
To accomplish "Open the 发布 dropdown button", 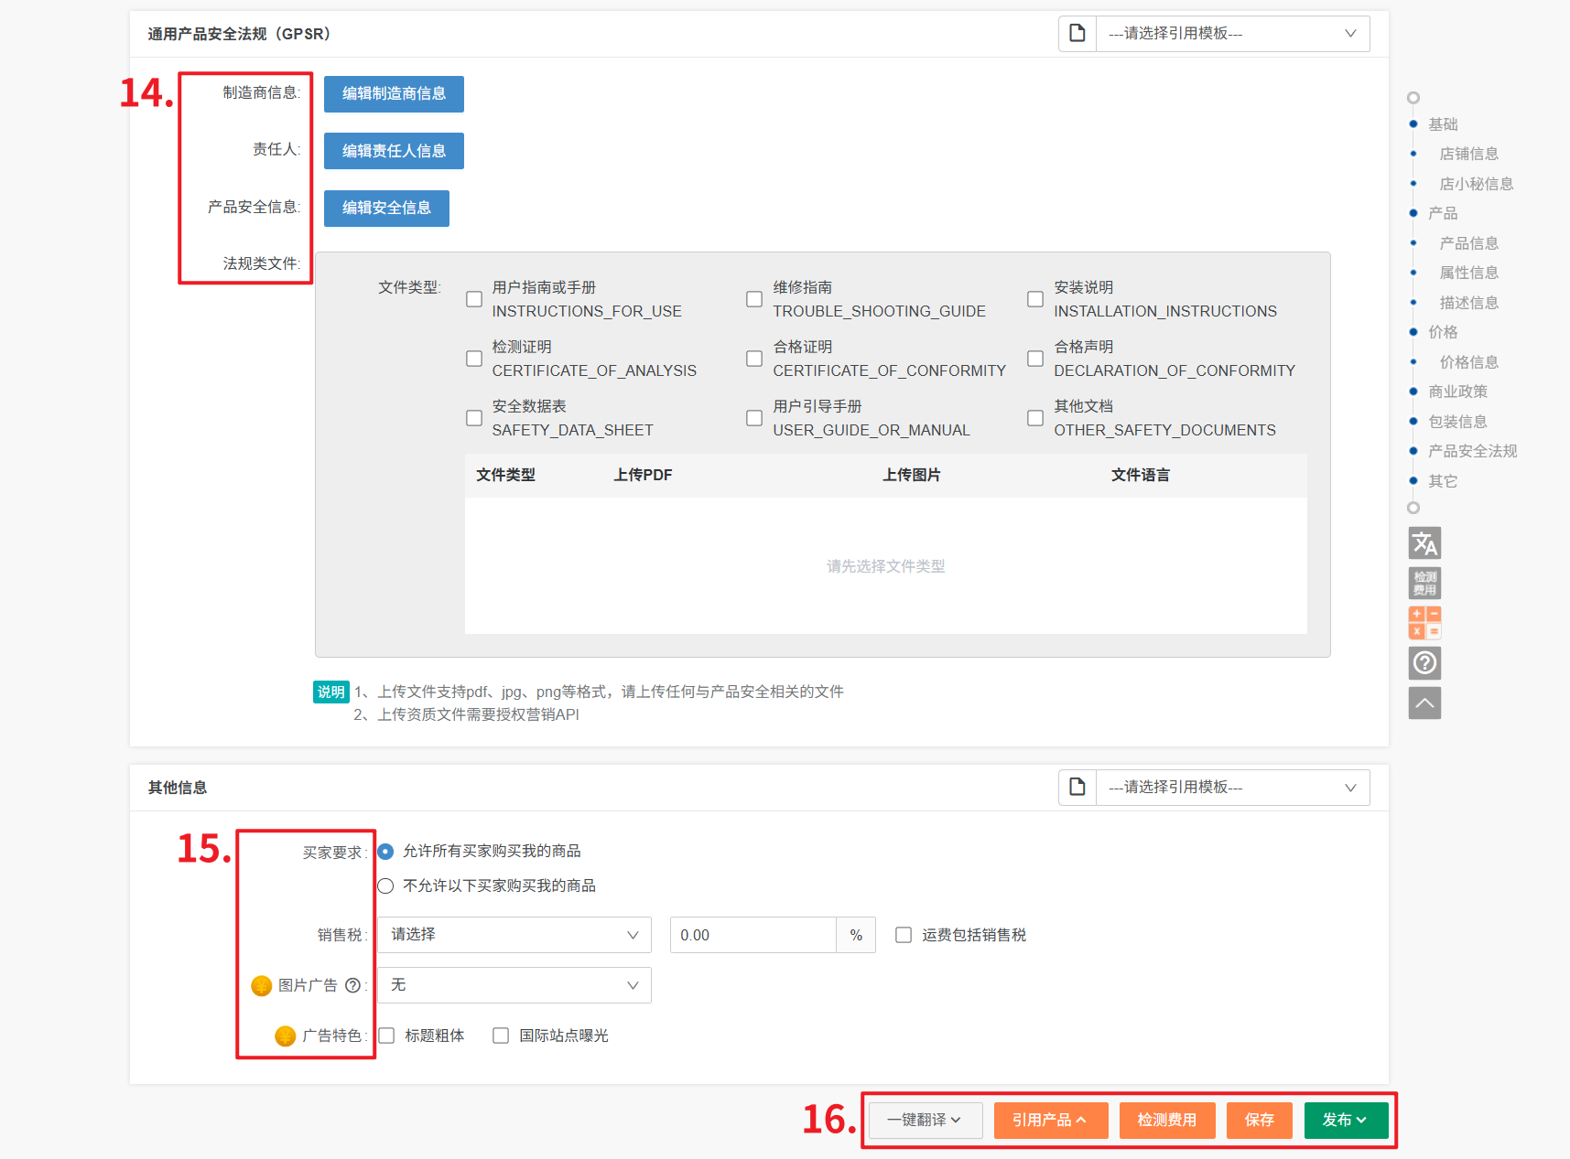I will click(1345, 1120).
